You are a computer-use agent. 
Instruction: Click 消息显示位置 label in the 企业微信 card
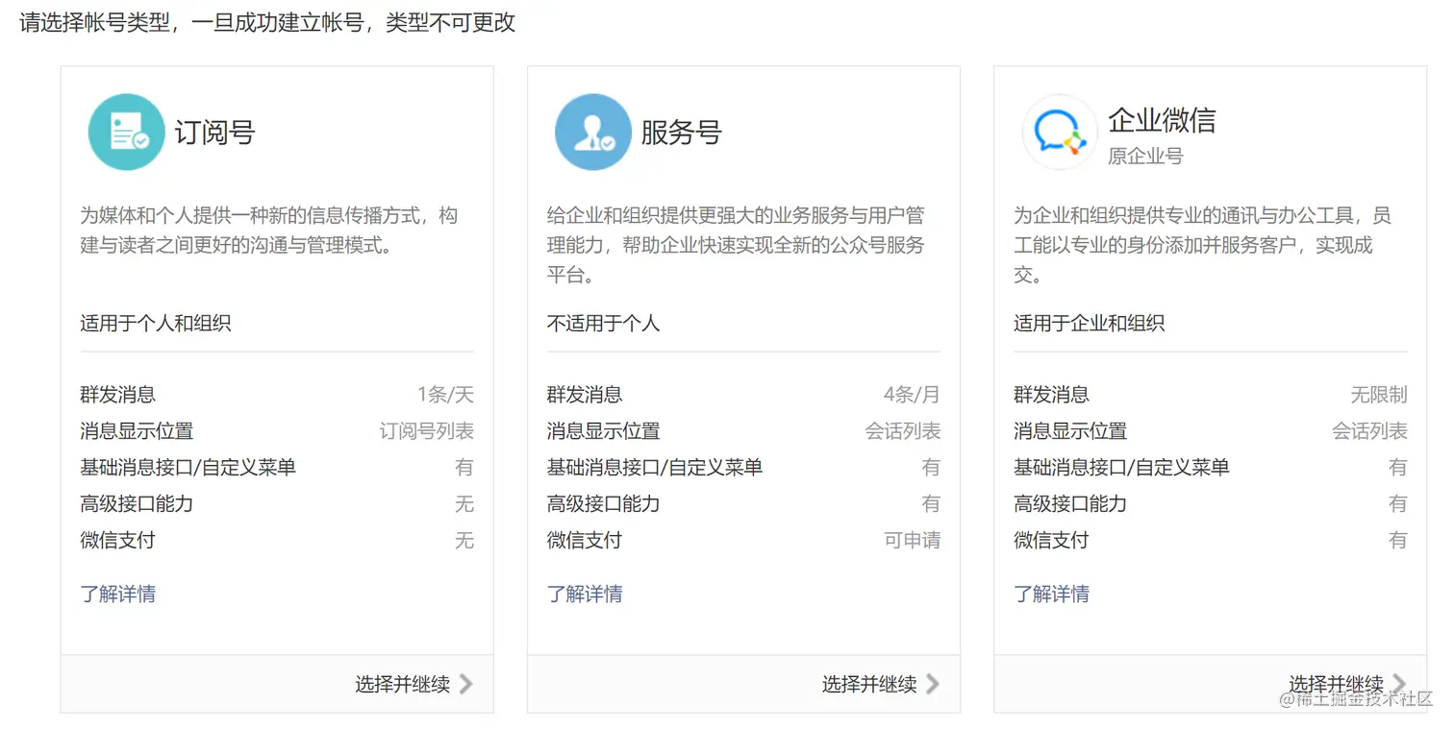1070,431
